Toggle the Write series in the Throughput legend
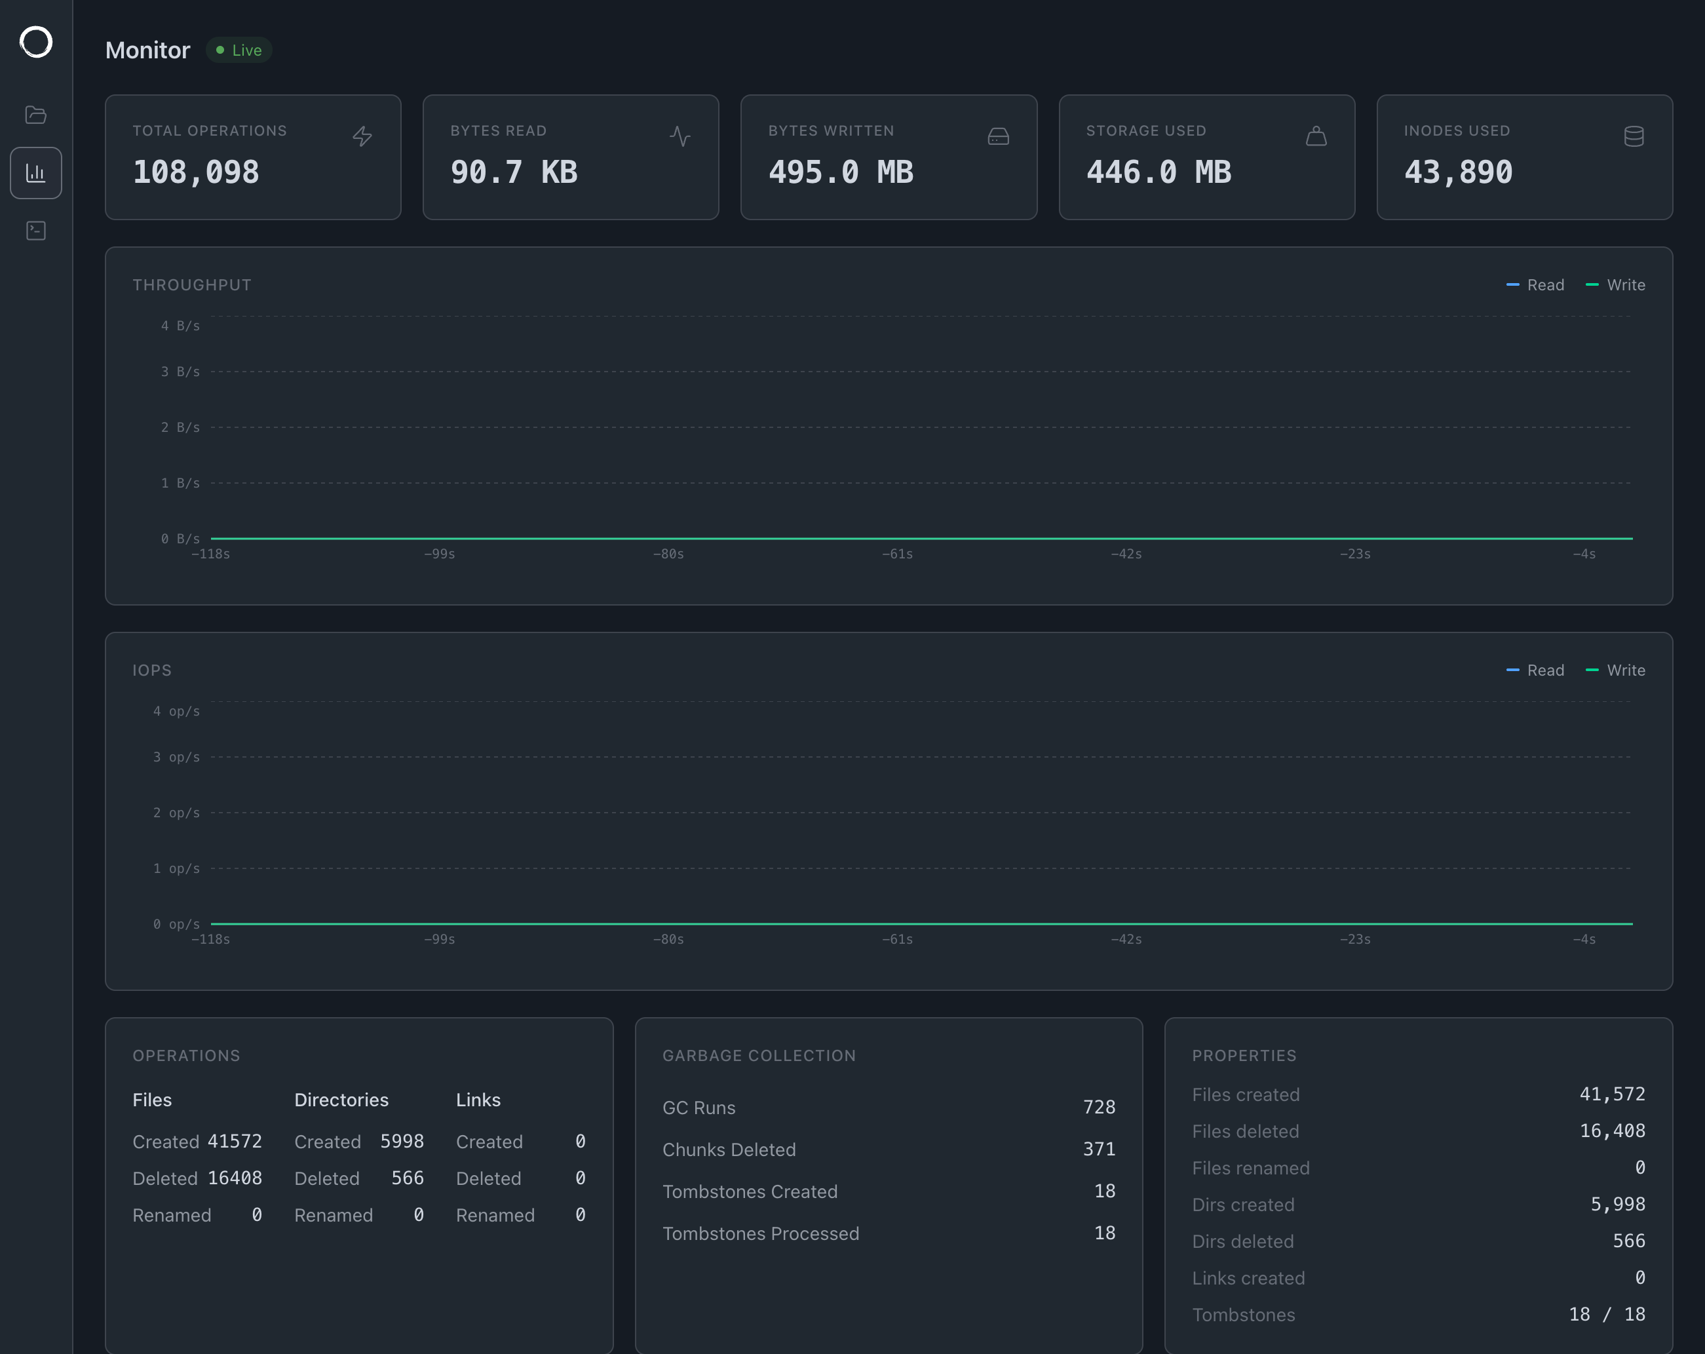1705x1354 pixels. 1615,284
